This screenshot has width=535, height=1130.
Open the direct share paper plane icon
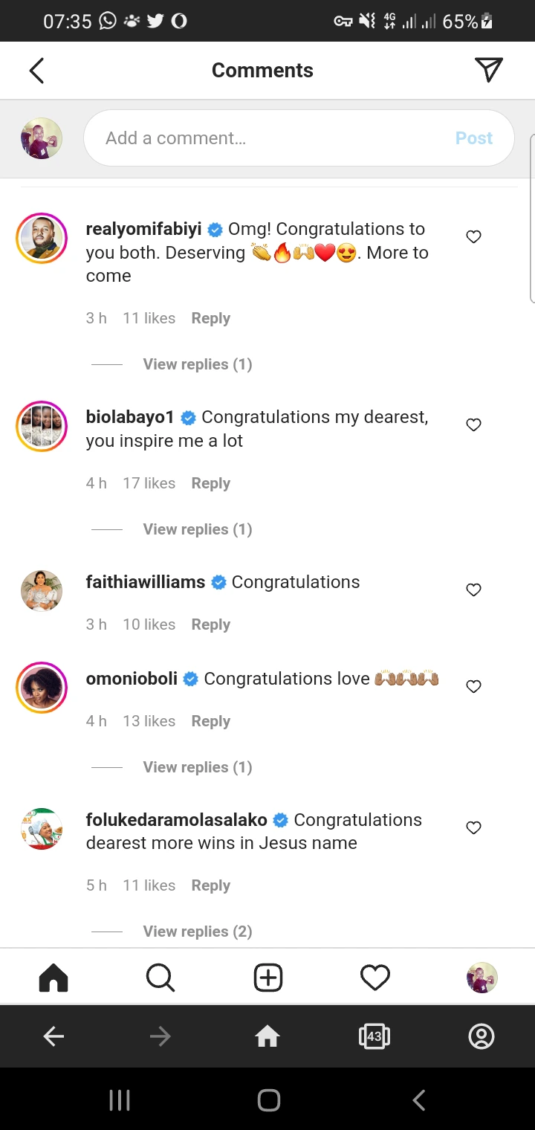point(488,70)
